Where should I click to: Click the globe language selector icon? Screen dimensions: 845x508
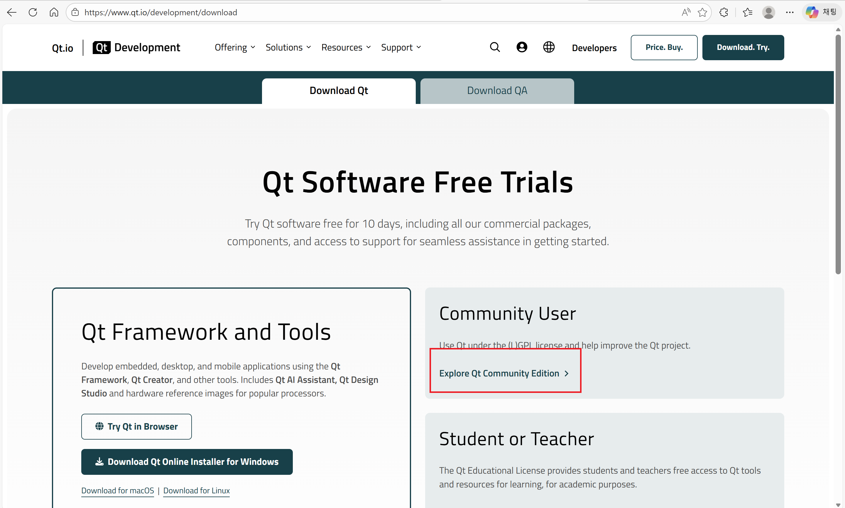pyautogui.click(x=548, y=47)
